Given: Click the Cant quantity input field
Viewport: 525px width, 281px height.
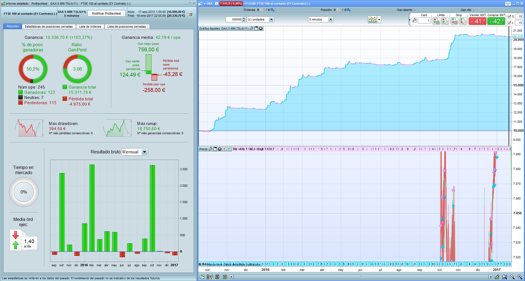Looking at the screenshot, I should pyautogui.click(x=424, y=21).
